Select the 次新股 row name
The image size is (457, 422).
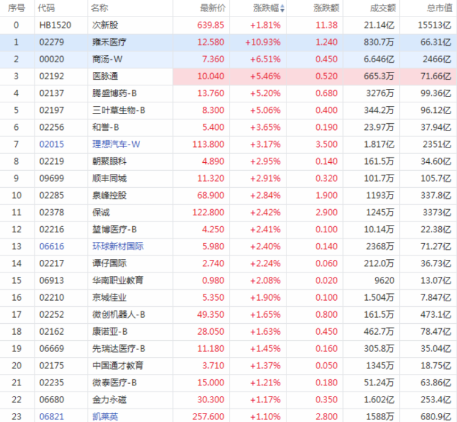[x=105, y=25]
